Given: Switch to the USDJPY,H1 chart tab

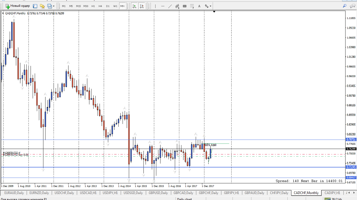Looking at the screenshot, I should [x=110, y=193].
